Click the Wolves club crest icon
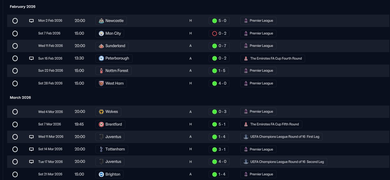This screenshot has height=180, width=390. tap(101, 112)
